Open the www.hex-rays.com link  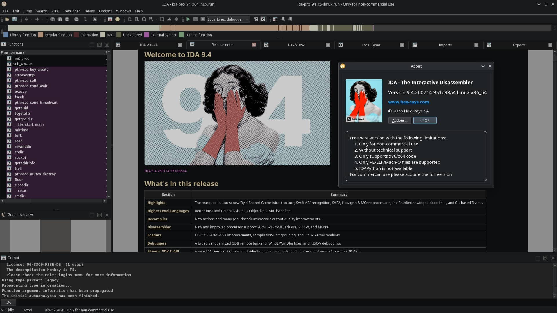(x=408, y=102)
